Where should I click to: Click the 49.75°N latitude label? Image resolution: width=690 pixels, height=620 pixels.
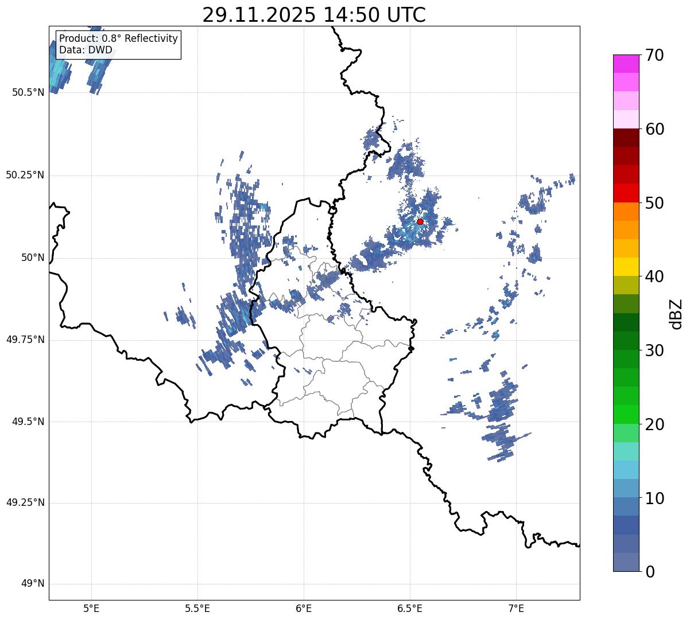click(25, 340)
